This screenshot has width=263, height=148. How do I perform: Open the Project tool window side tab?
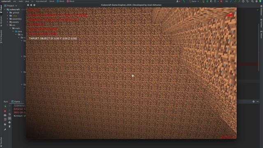click(1, 9)
